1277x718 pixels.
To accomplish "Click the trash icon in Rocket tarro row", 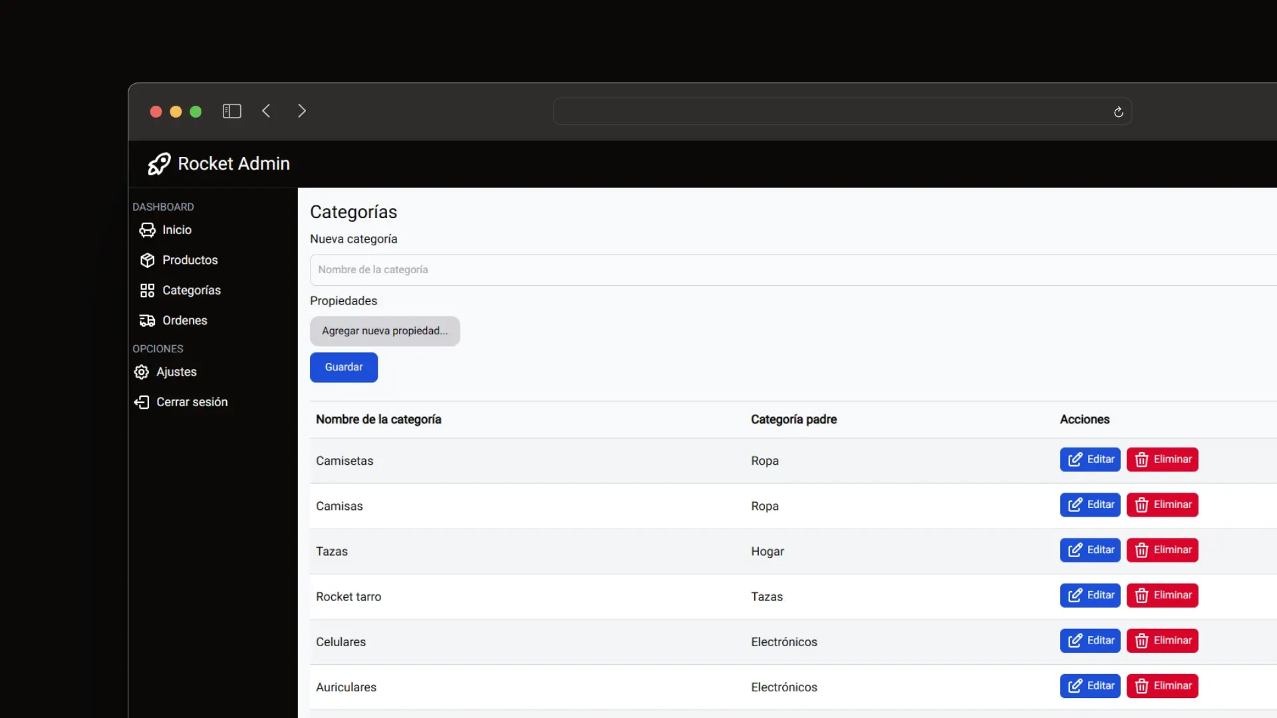I will (x=1142, y=595).
